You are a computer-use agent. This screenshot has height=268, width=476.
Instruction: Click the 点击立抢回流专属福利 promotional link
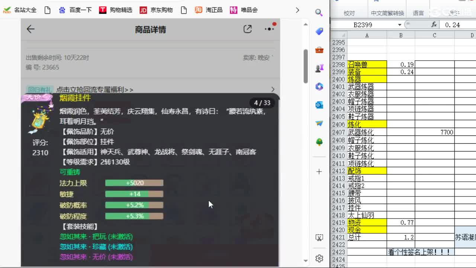tap(94, 89)
